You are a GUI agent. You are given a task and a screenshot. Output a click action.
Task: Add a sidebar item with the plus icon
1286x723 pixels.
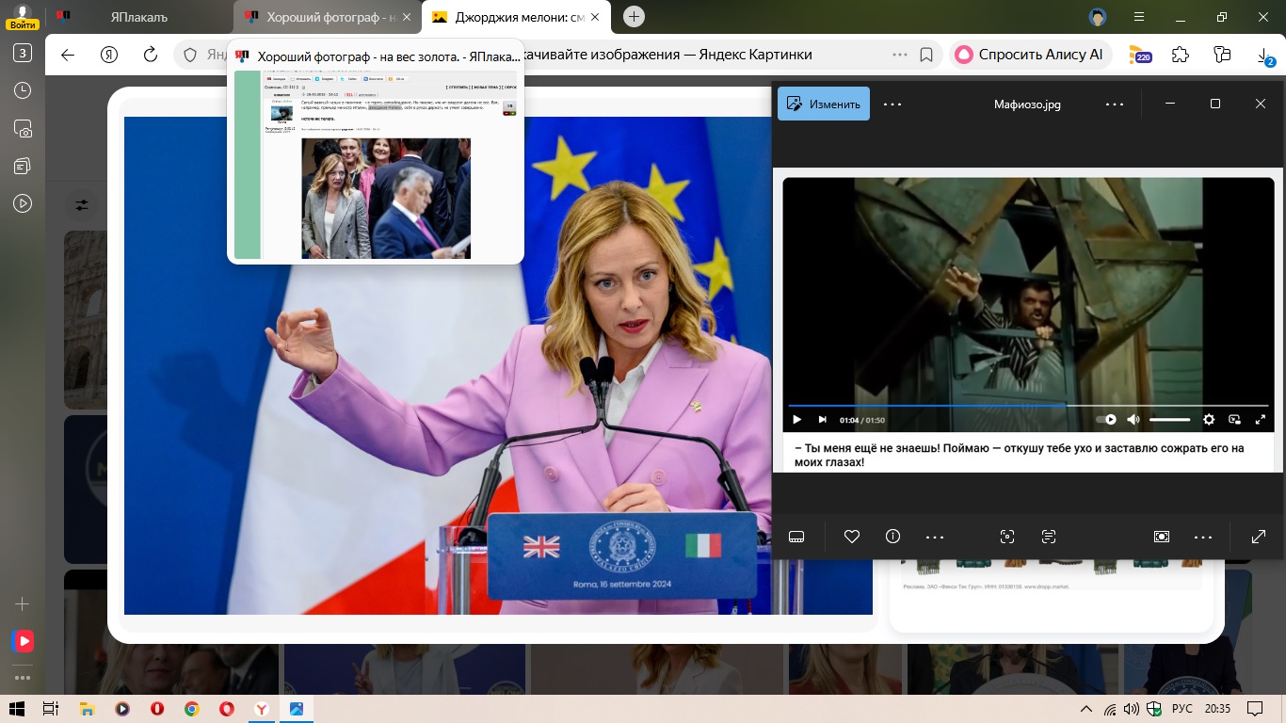[x=23, y=603]
